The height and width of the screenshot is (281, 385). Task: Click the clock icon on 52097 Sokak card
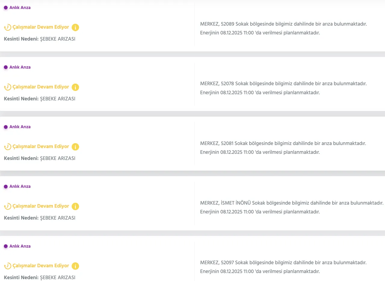coord(8,266)
